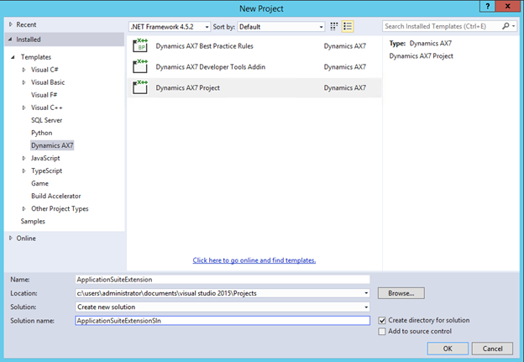This screenshot has height=362, width=524.
Task: Select TypeScript label in tree
Action: click(x=46, y=171)
